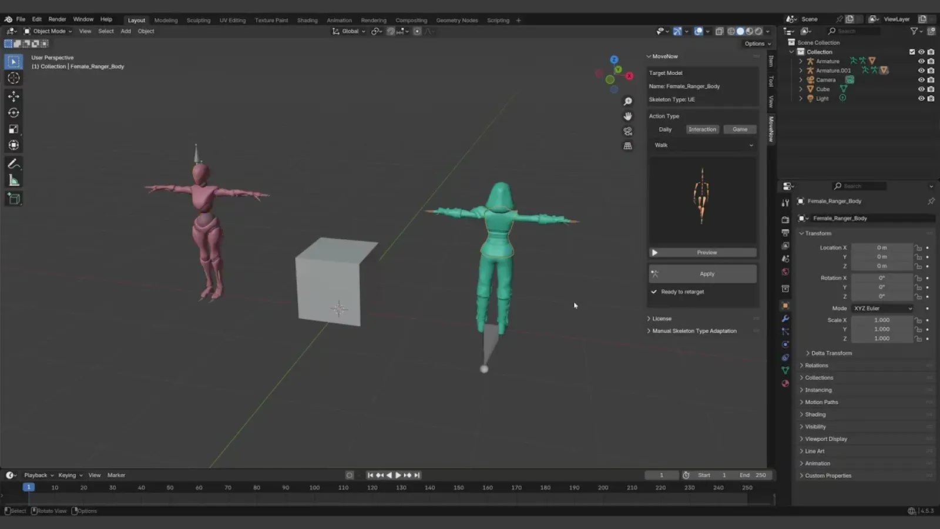This screenshot has height=529, width=940.
Task: Click the Preview button
Action: pos(703,253)
